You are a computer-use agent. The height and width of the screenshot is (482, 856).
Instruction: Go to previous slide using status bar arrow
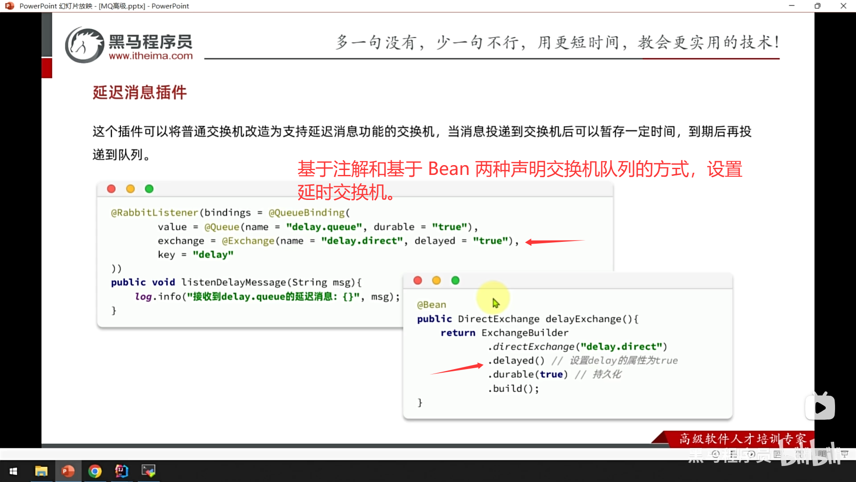click(x=716, y=454)
